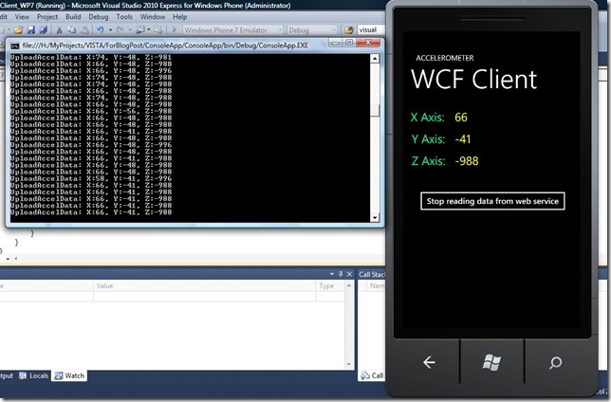Screen dimensions: 611x402
Task: Tap the emulator Search magnifier button
Action: pyautogui.click(x=555, y=363)
